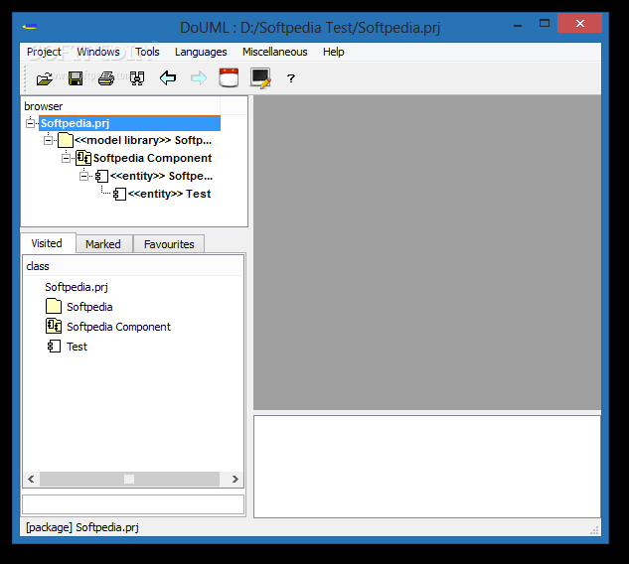This screenshot has height=564, width=629.
Task: Open the Windows menu
Action: (98, 52)
